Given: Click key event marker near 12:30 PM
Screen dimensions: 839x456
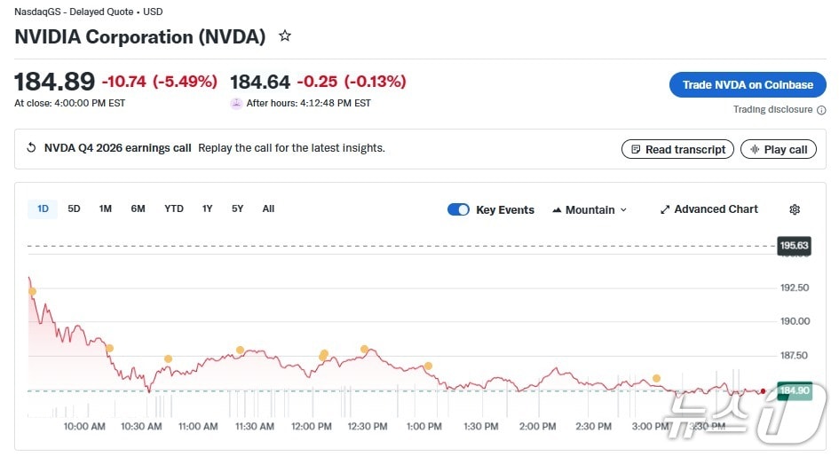Looking at the screenshot, I should point(364,349).
